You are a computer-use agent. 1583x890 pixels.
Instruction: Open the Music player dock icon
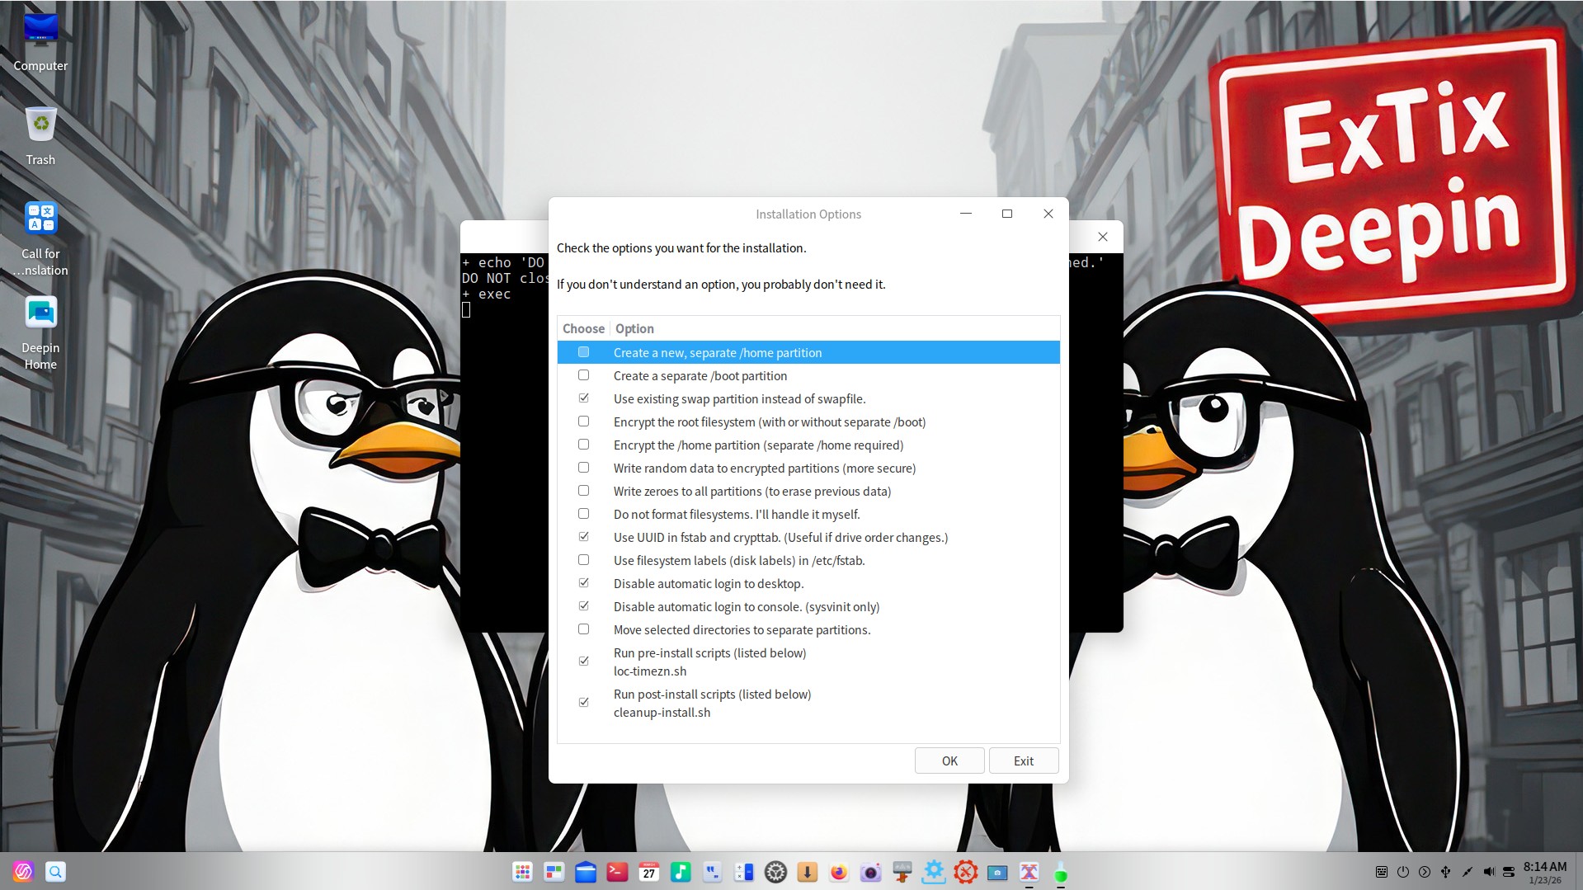click(x=681, y=872)
